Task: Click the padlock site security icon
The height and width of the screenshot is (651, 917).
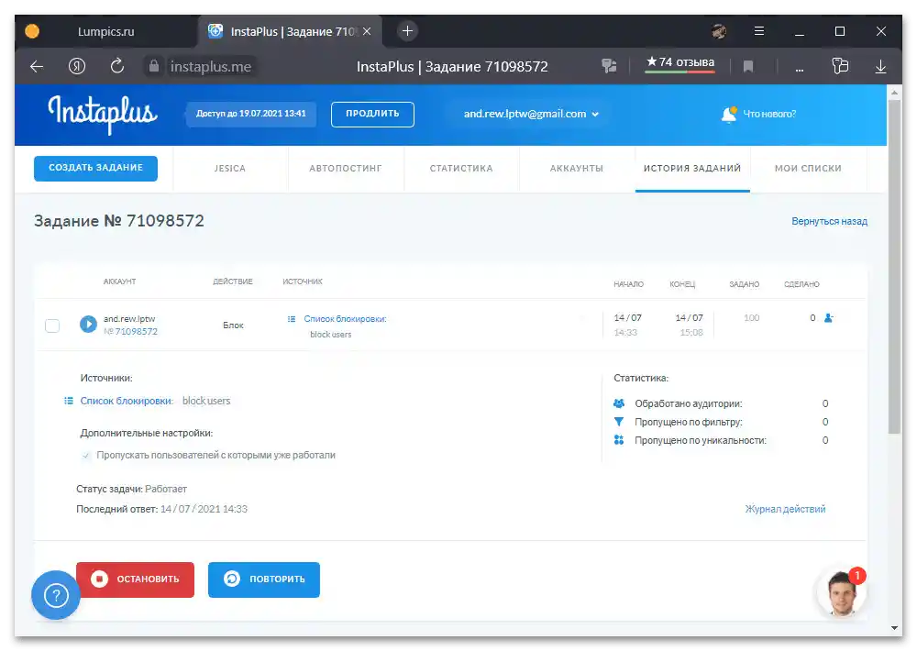Action: (154, 66)
